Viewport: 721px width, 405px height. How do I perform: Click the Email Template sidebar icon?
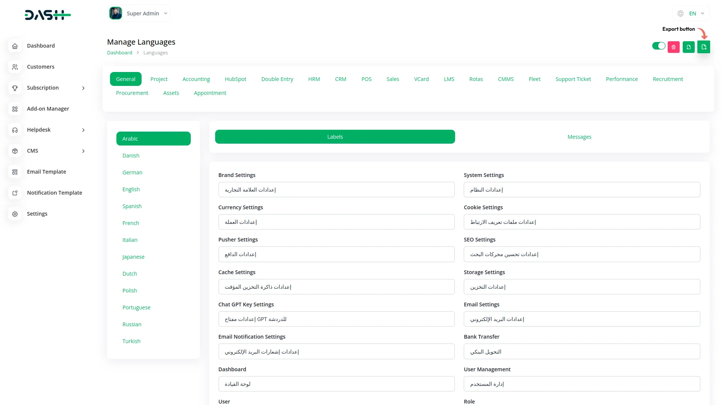pyautogui.click(x=15, y=172)
